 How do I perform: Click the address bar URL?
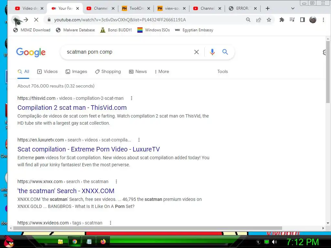[120, 20]
